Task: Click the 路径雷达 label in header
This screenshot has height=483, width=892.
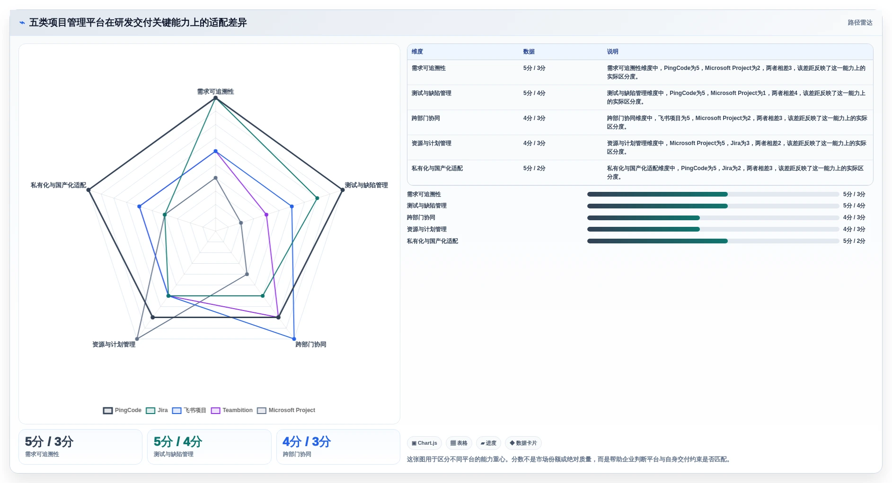Action: 860,23
